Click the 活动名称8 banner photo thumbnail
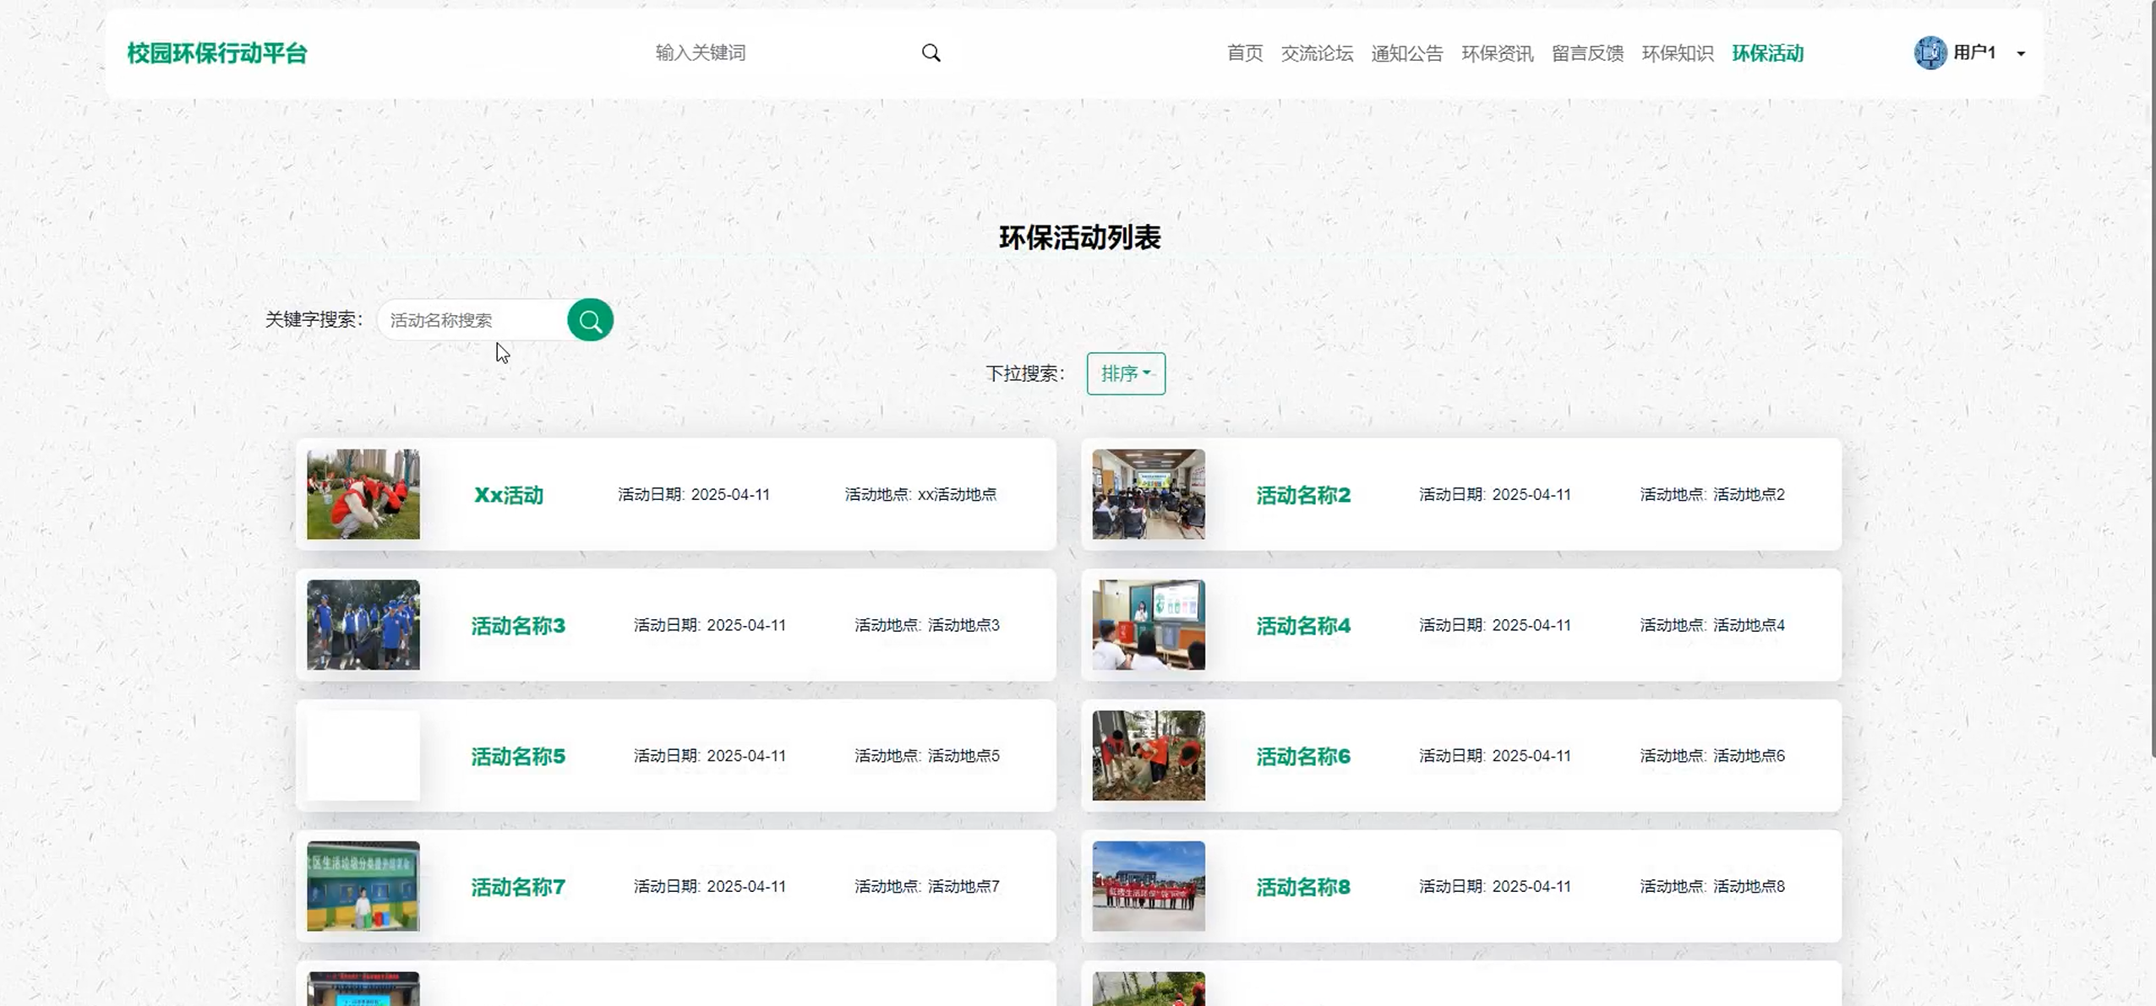The width and height of the screenshot is (2156, 1006). (1148, 886)
